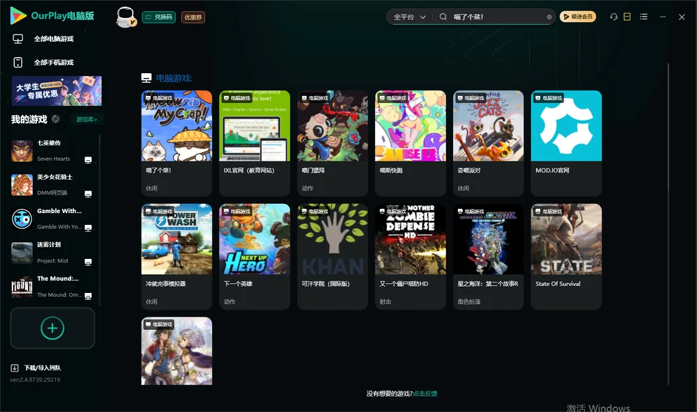Open the 大学生专属优惠 banner
This screenshot has height=412, width=697.
(56, 90)
